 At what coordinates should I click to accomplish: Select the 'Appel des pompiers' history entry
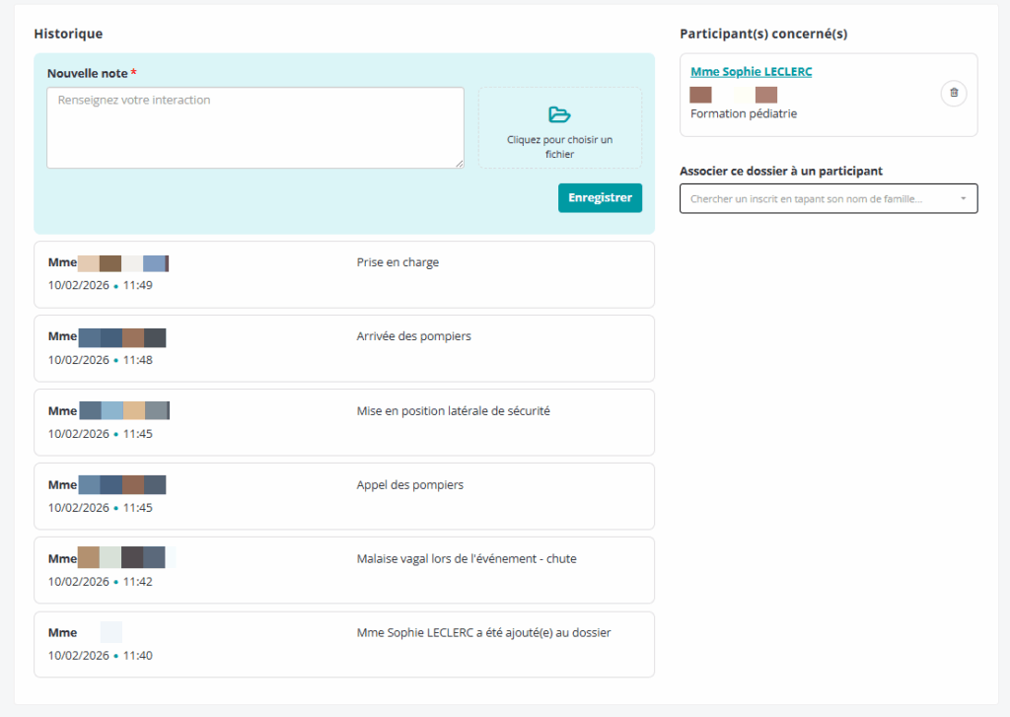click(x=409, y=485)
